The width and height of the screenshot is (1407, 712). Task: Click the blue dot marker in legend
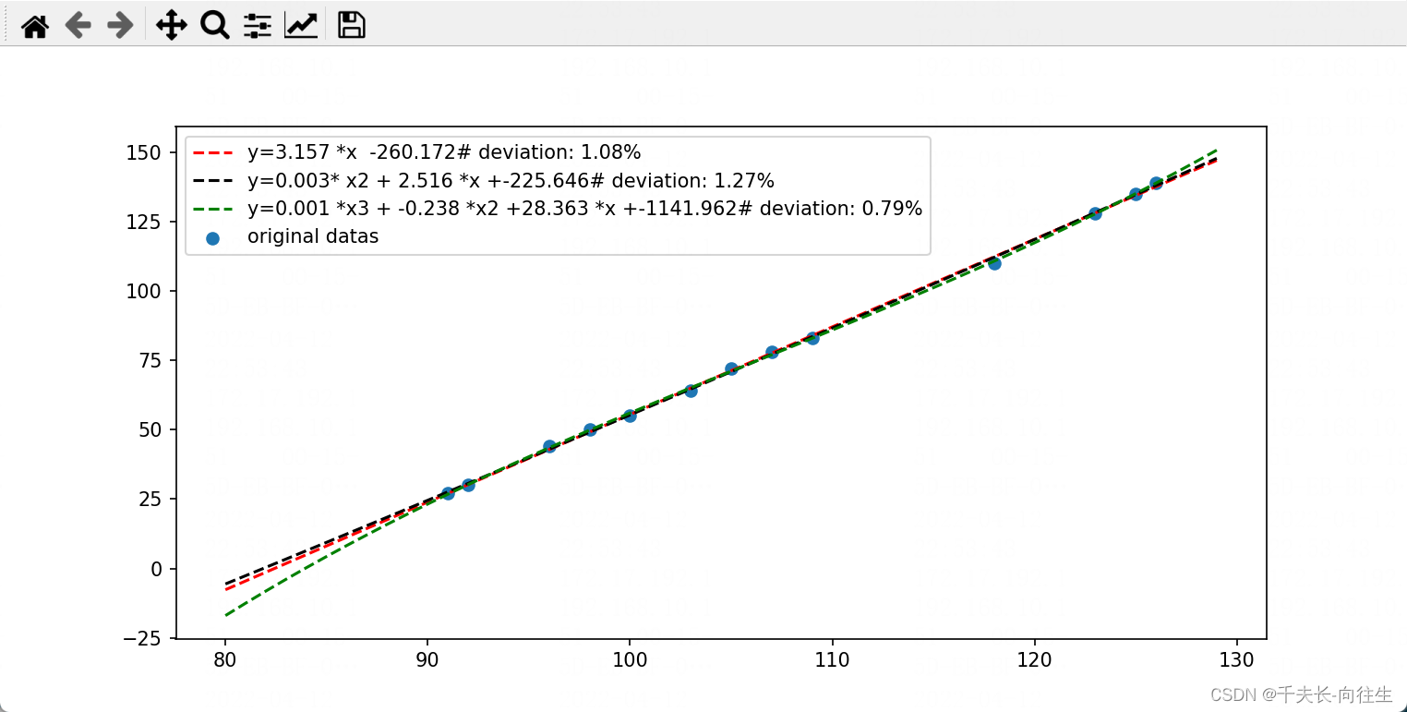[212, 238]
